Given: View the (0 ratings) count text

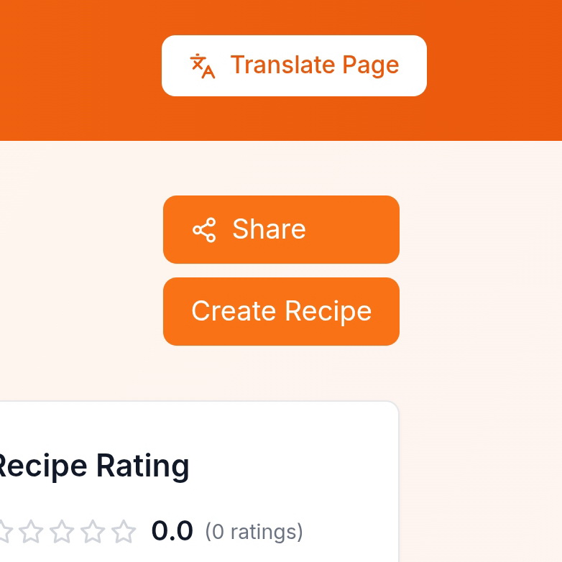Looking at the screenshot, I should click(254, 533).
